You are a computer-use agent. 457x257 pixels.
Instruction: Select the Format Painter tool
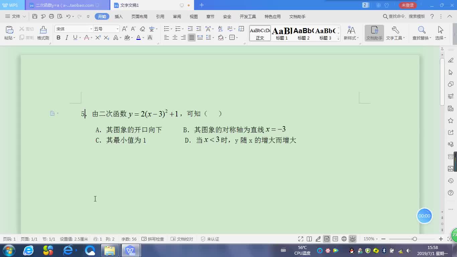43,32
